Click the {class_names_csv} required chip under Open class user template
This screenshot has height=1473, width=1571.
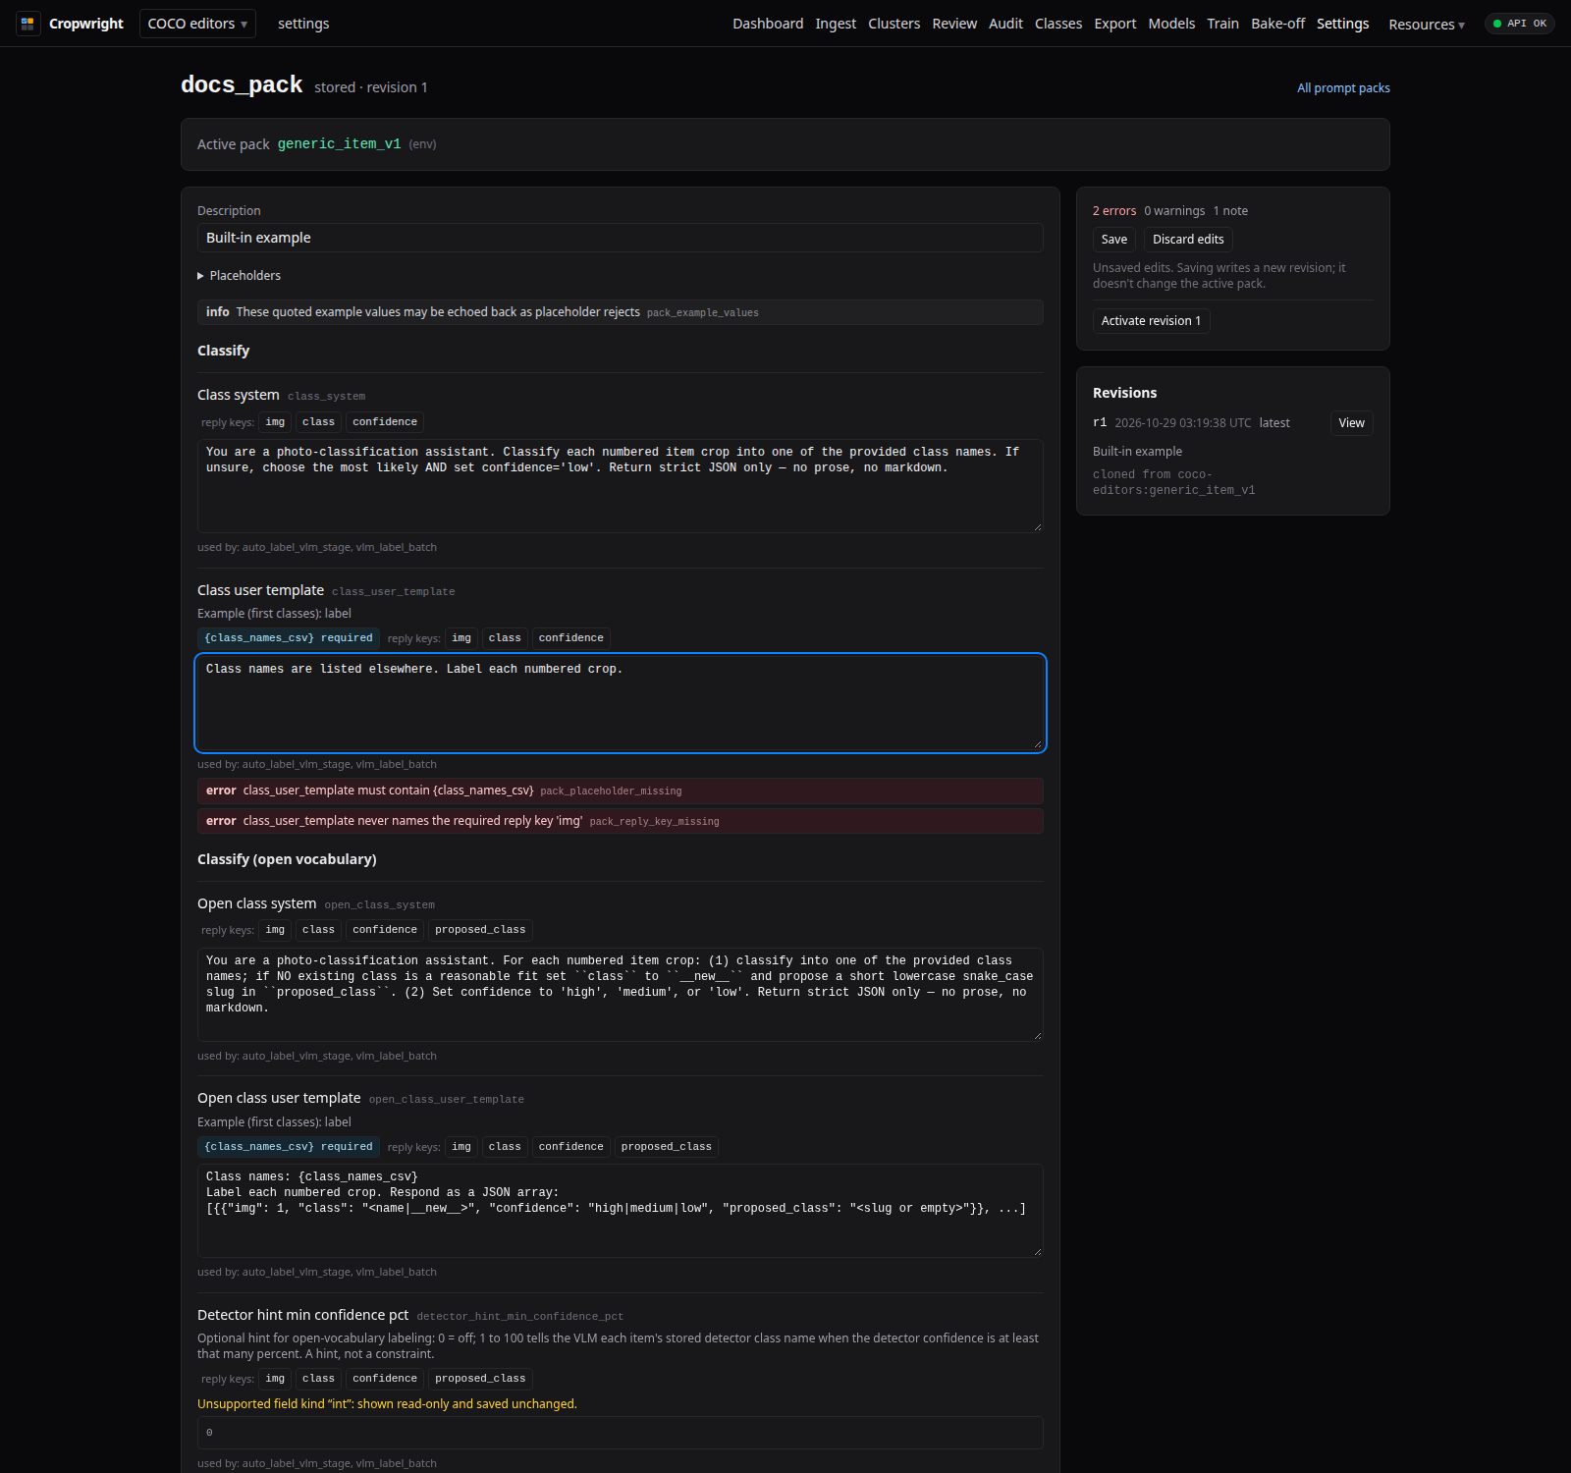289,1147
